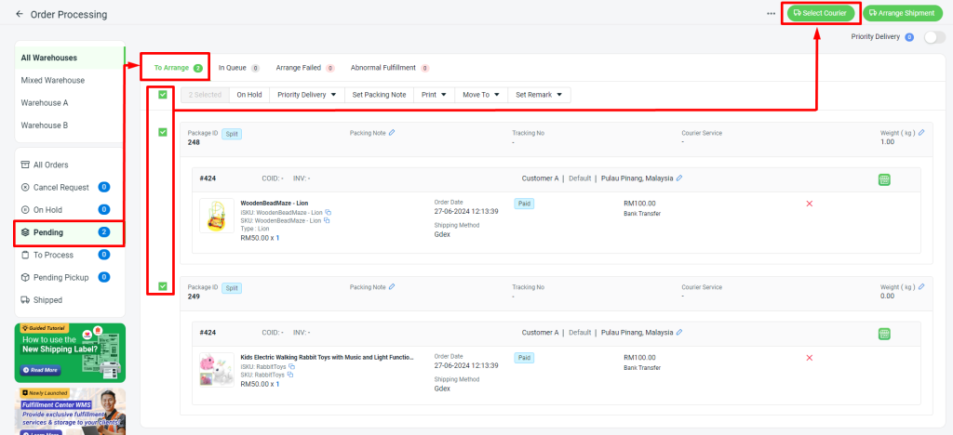Click the back arrow beside Order Processing

coord(20,15)
